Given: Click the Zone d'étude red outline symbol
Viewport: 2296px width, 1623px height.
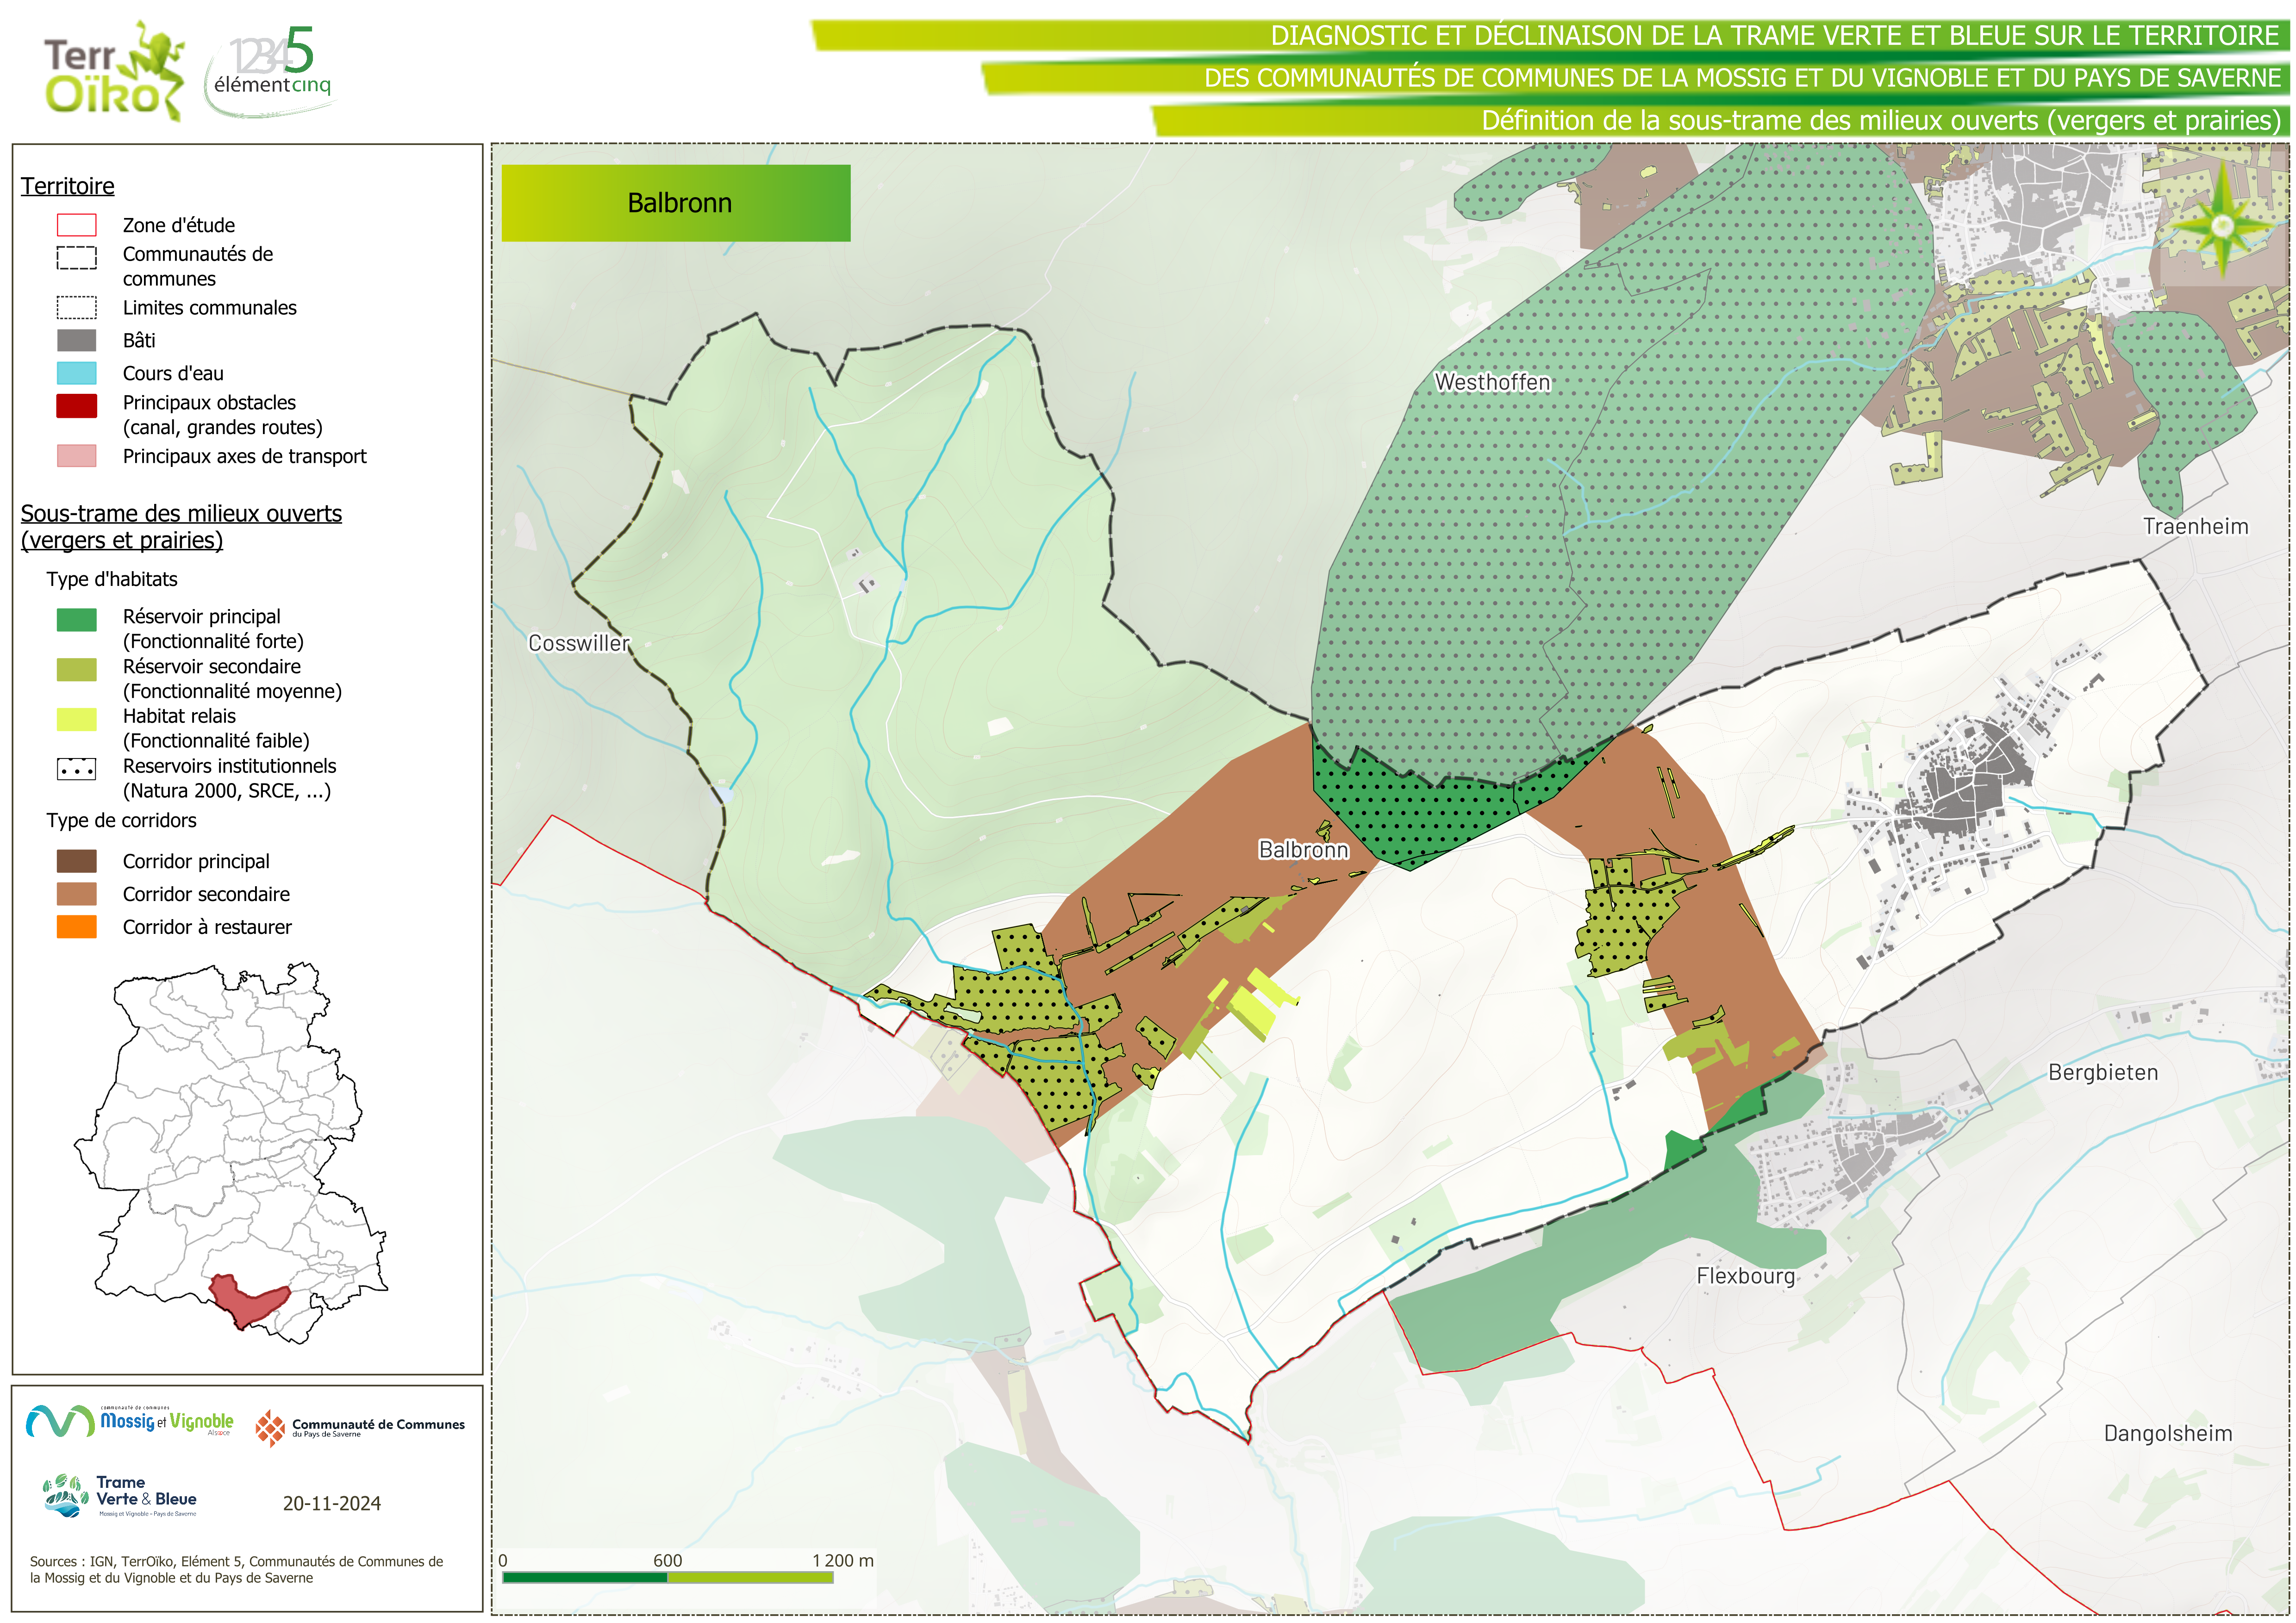Looking at the screenshot, I should pos(77,225).
